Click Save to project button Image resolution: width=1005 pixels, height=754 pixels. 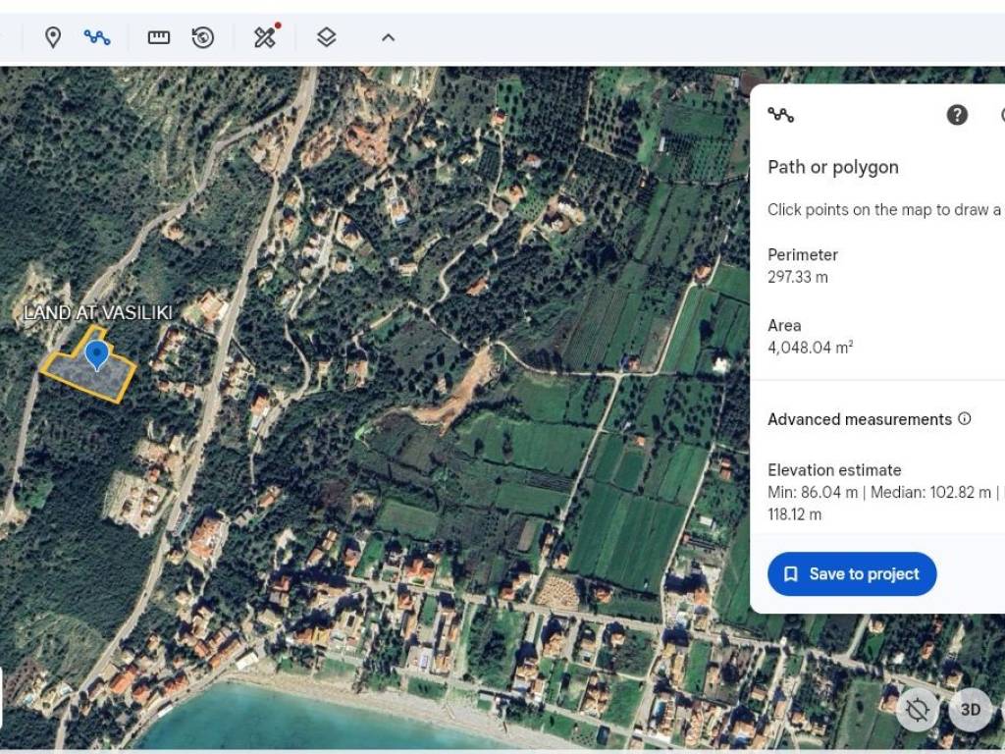852,574
